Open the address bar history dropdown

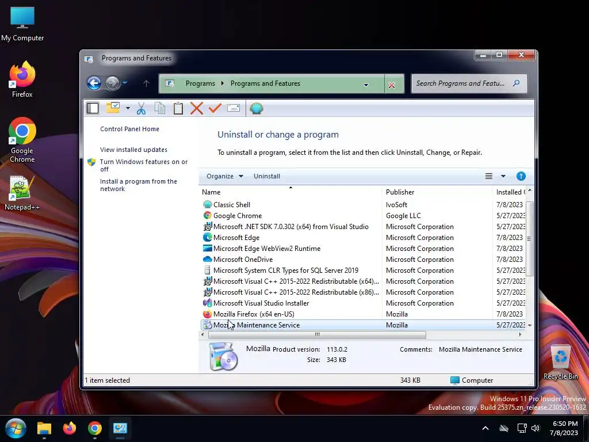click(x=366, y=85)
